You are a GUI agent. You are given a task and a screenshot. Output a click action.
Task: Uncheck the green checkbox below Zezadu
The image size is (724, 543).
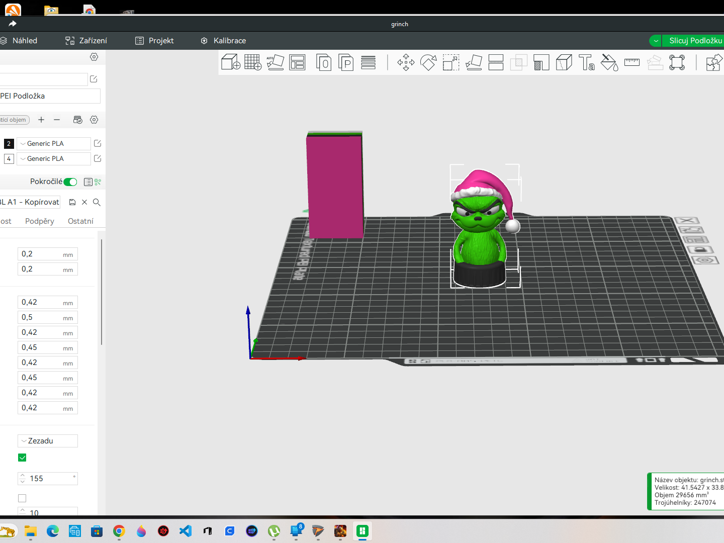(22, 458)
